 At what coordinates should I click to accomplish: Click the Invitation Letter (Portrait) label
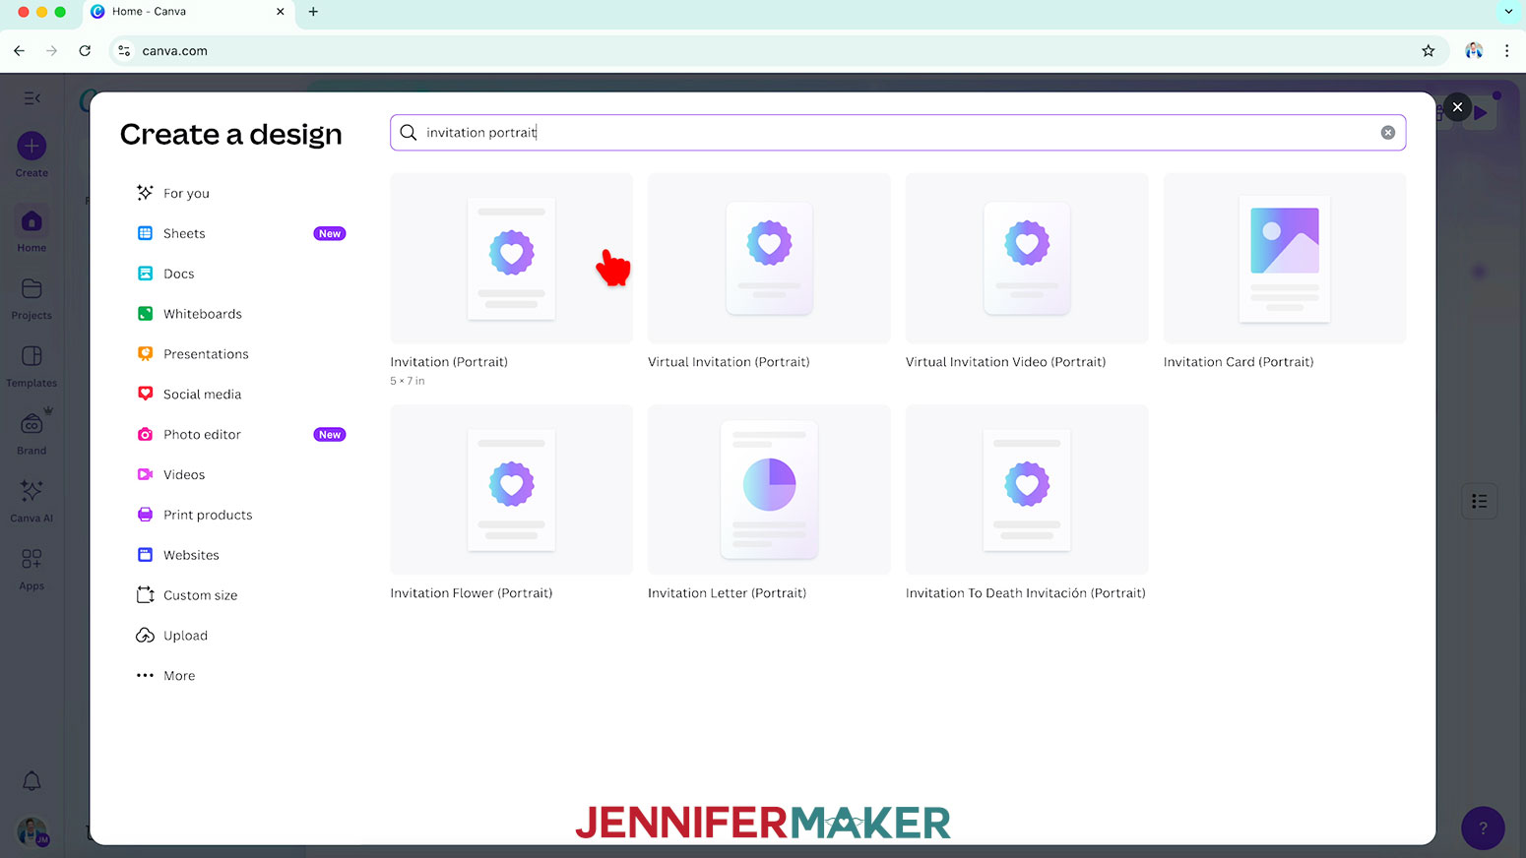pos(727,593)
